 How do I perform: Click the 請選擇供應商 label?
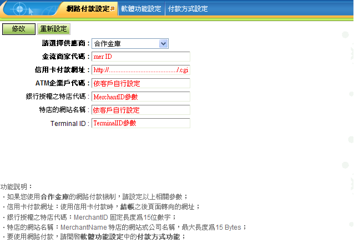(x=65, y=43)
